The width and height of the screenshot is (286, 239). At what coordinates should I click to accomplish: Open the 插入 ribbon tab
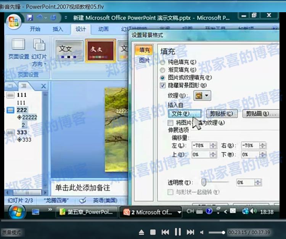[58, 29]
